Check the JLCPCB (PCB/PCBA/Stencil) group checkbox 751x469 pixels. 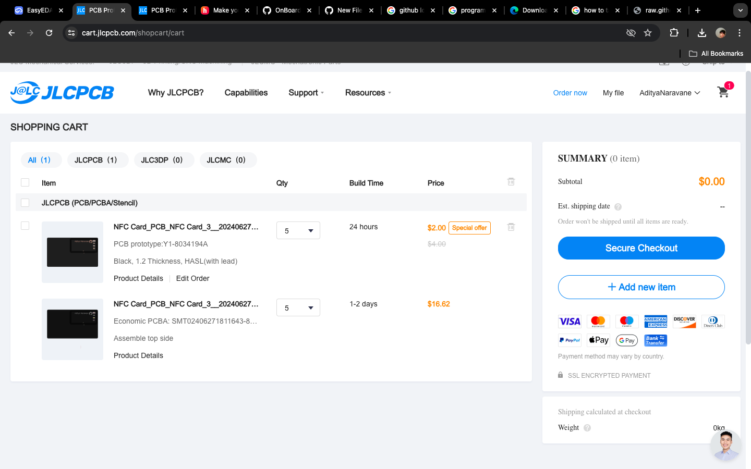pos(25,203)
